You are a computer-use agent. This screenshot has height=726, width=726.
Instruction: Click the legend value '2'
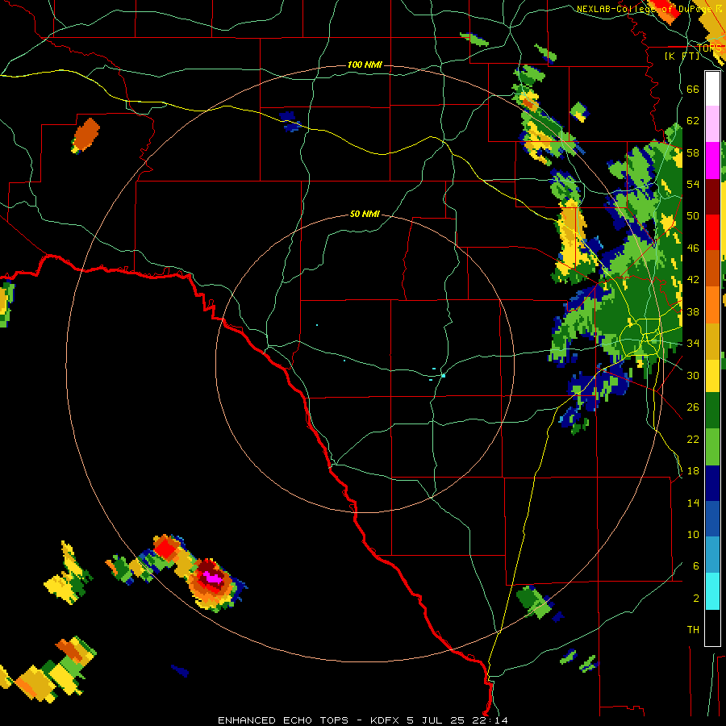pyautogui.click(x=696, y=599)
